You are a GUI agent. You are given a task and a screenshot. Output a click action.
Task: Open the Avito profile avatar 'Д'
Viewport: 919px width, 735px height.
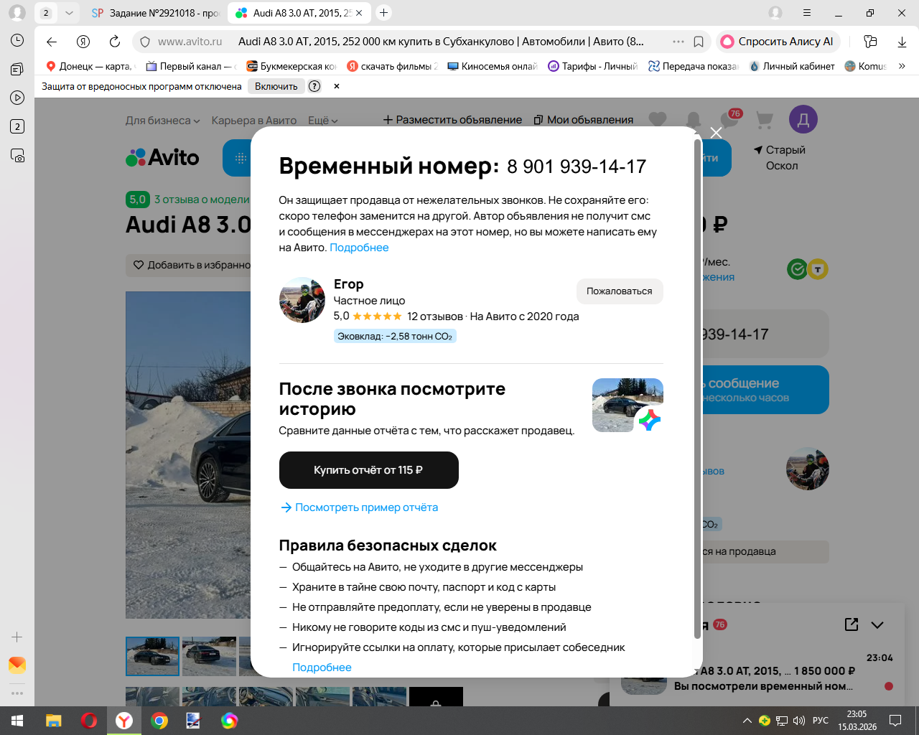click(x=803, y=120)
